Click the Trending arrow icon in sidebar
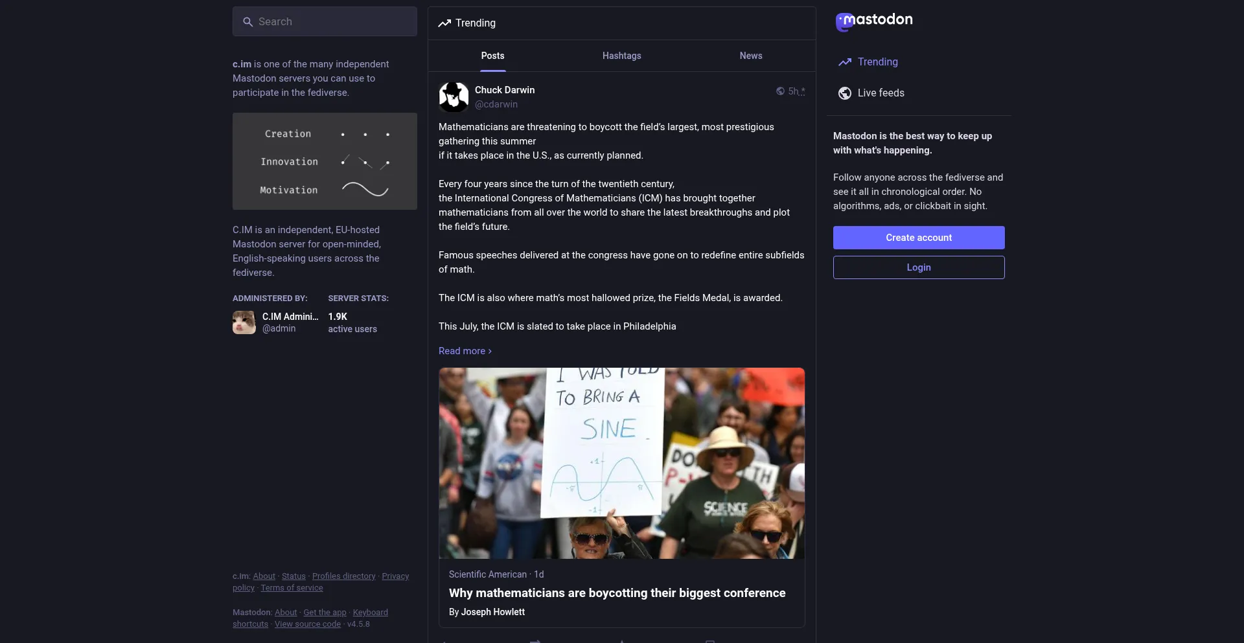Screen dimensions: 1244x643 click(845, 62)
